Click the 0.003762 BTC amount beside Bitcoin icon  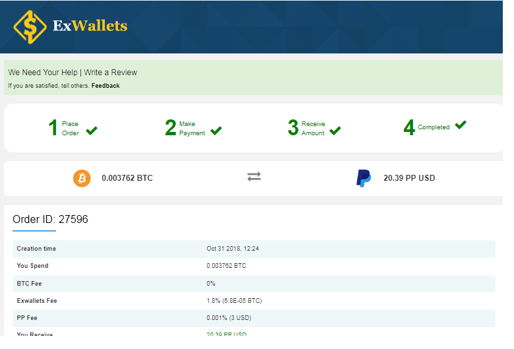coord(127,178)
